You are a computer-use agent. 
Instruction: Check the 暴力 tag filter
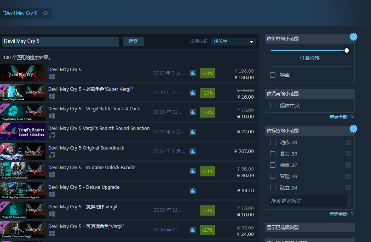tap(273, 154)
